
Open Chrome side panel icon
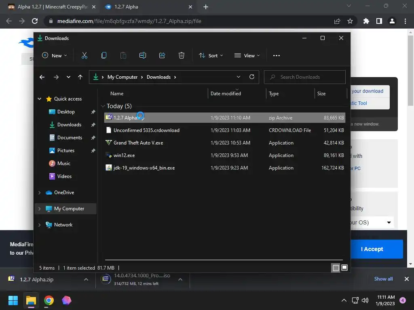[x=379, y=21]
